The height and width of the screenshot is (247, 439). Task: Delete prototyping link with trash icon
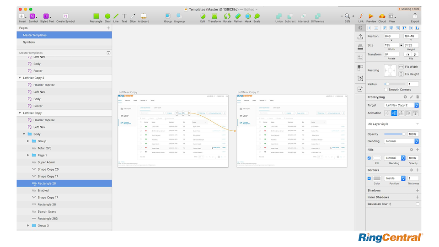418,97
